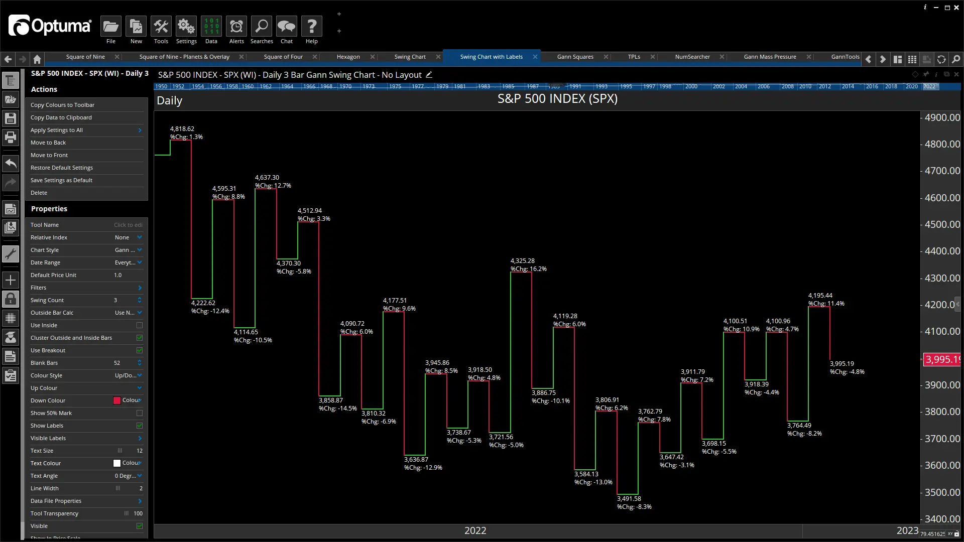Open the Tools icon
Image resolution: width=964 pixels, height=542 pixels.
(x=161, y=27)
